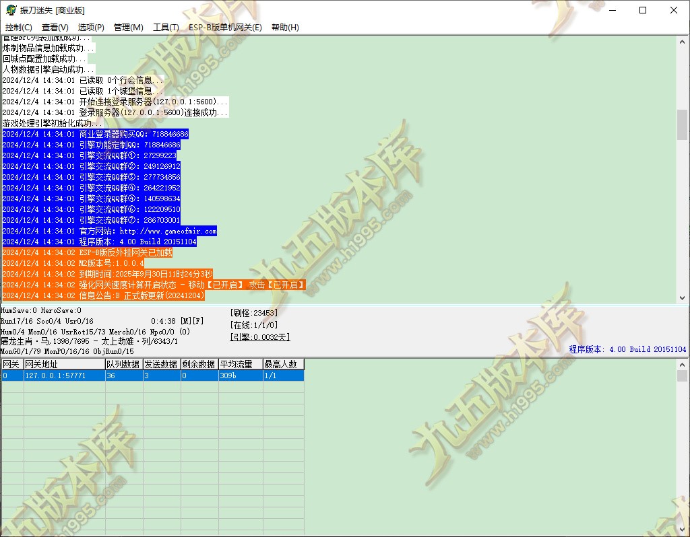Click the 网关地址 column header

(x=64, y=364)
